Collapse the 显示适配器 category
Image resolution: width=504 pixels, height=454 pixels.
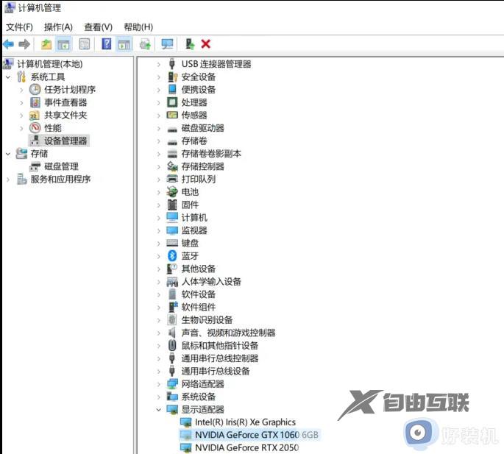(158, 410)
